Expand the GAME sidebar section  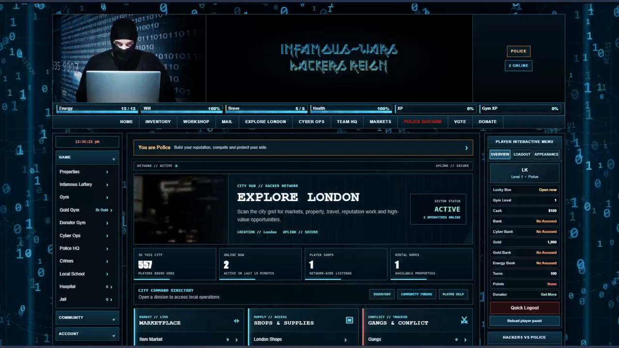87,158
